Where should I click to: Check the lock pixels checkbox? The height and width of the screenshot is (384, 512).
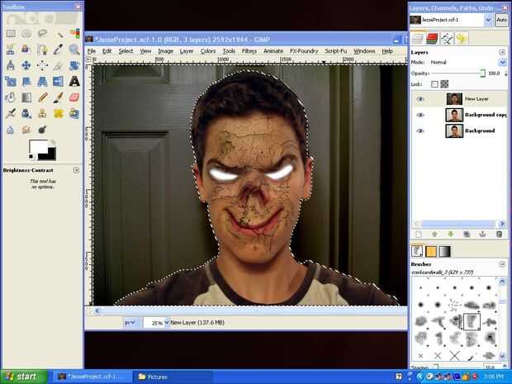click(434, 84)
